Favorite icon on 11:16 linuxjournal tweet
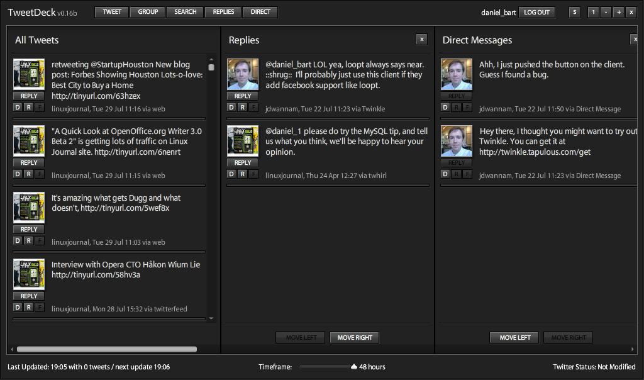This screenshot has height=380, width=644. (40, 107)
